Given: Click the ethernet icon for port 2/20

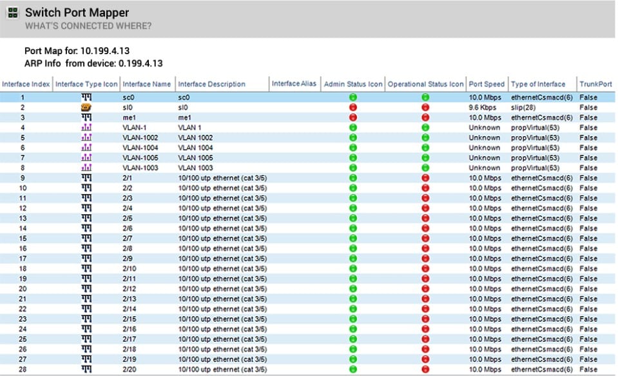Looking at the screenshot, I should pyautogui.click(x=86, y=370).
